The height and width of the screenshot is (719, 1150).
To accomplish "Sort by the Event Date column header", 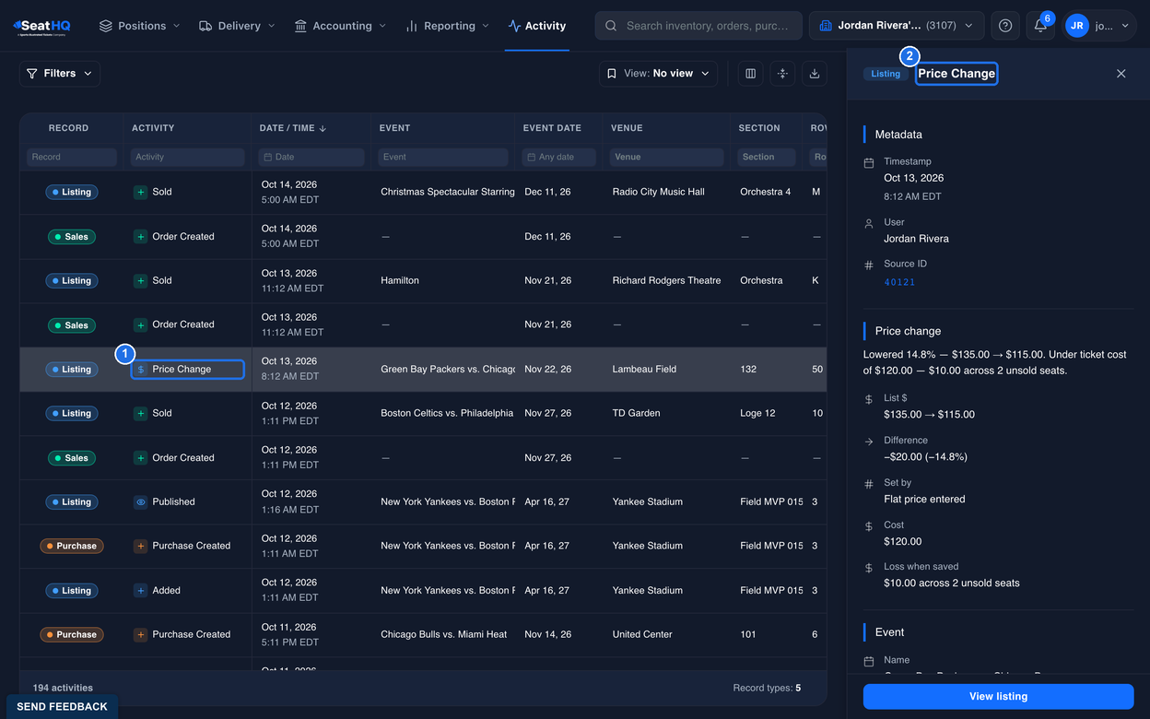I will (552, 128).
